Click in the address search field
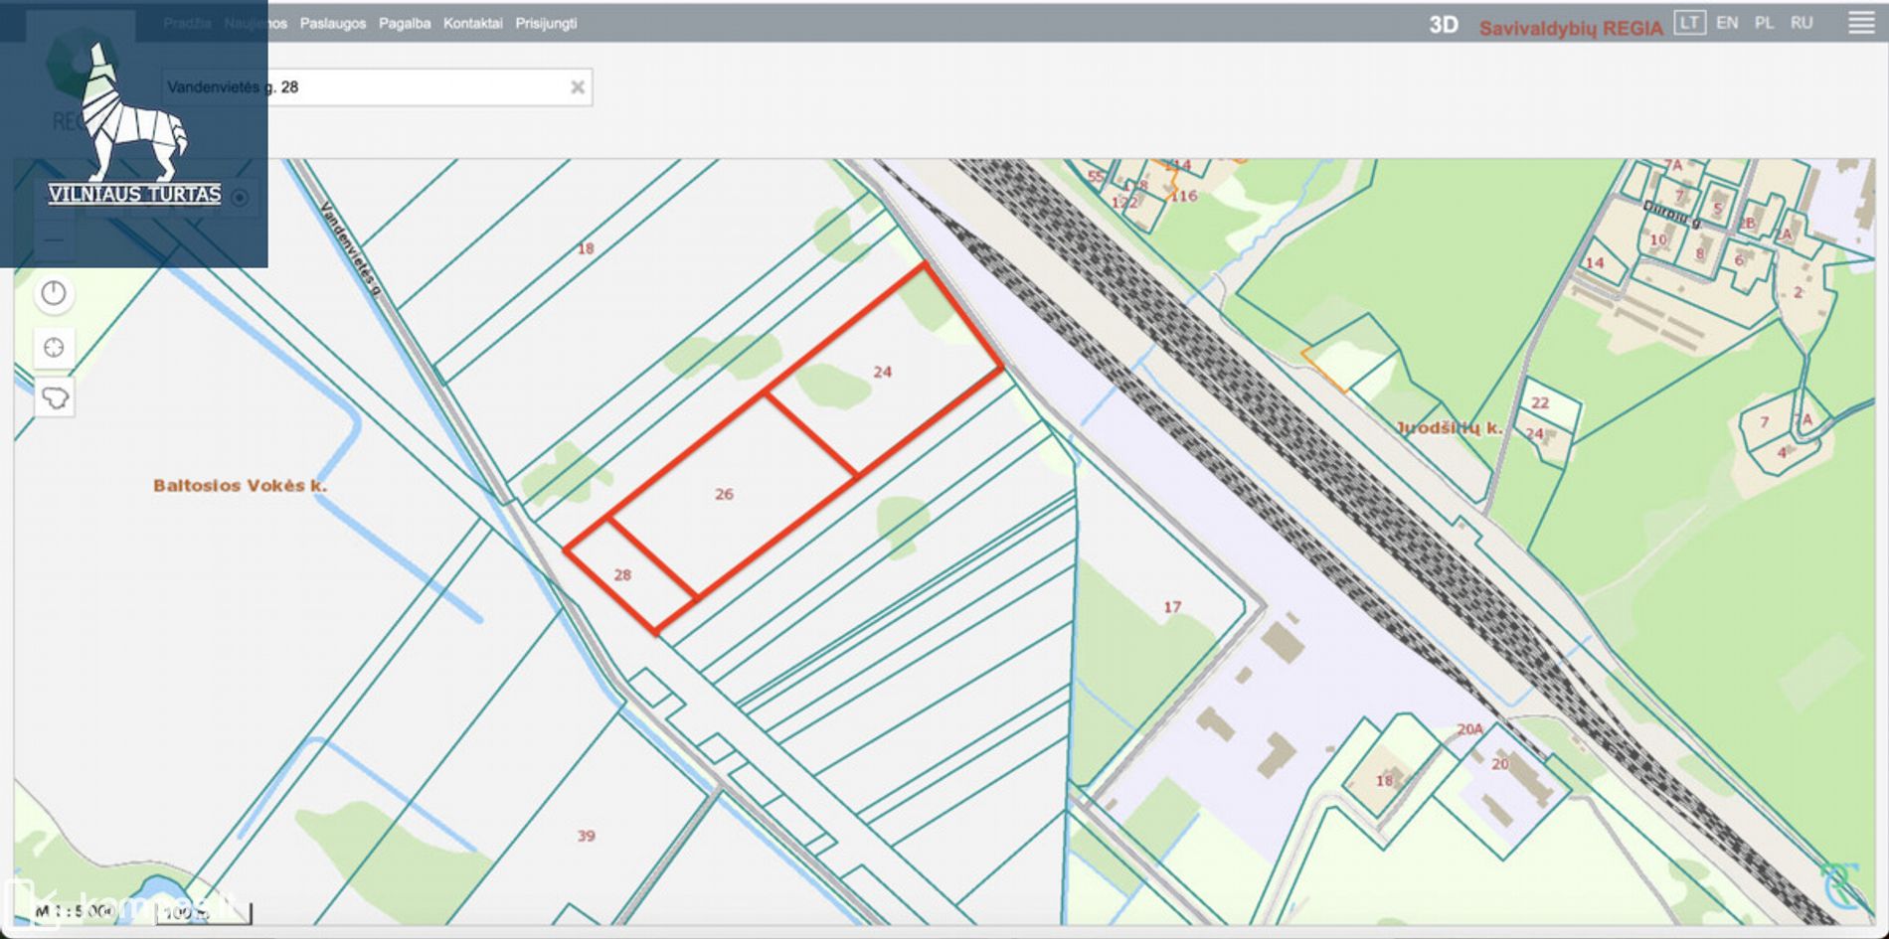 point(418,87)
